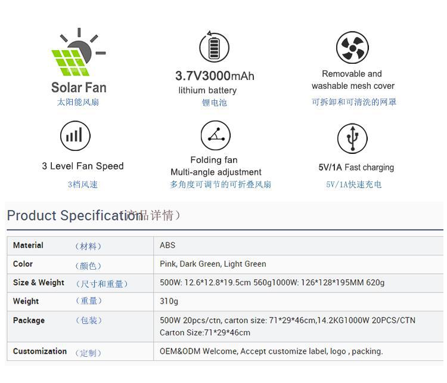
Task: Click the 3 Level Fan Speed label
Action: tap(83, 166)
